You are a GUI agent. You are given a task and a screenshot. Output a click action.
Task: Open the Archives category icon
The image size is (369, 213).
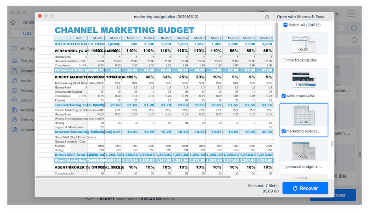click(x=14, y=110)
